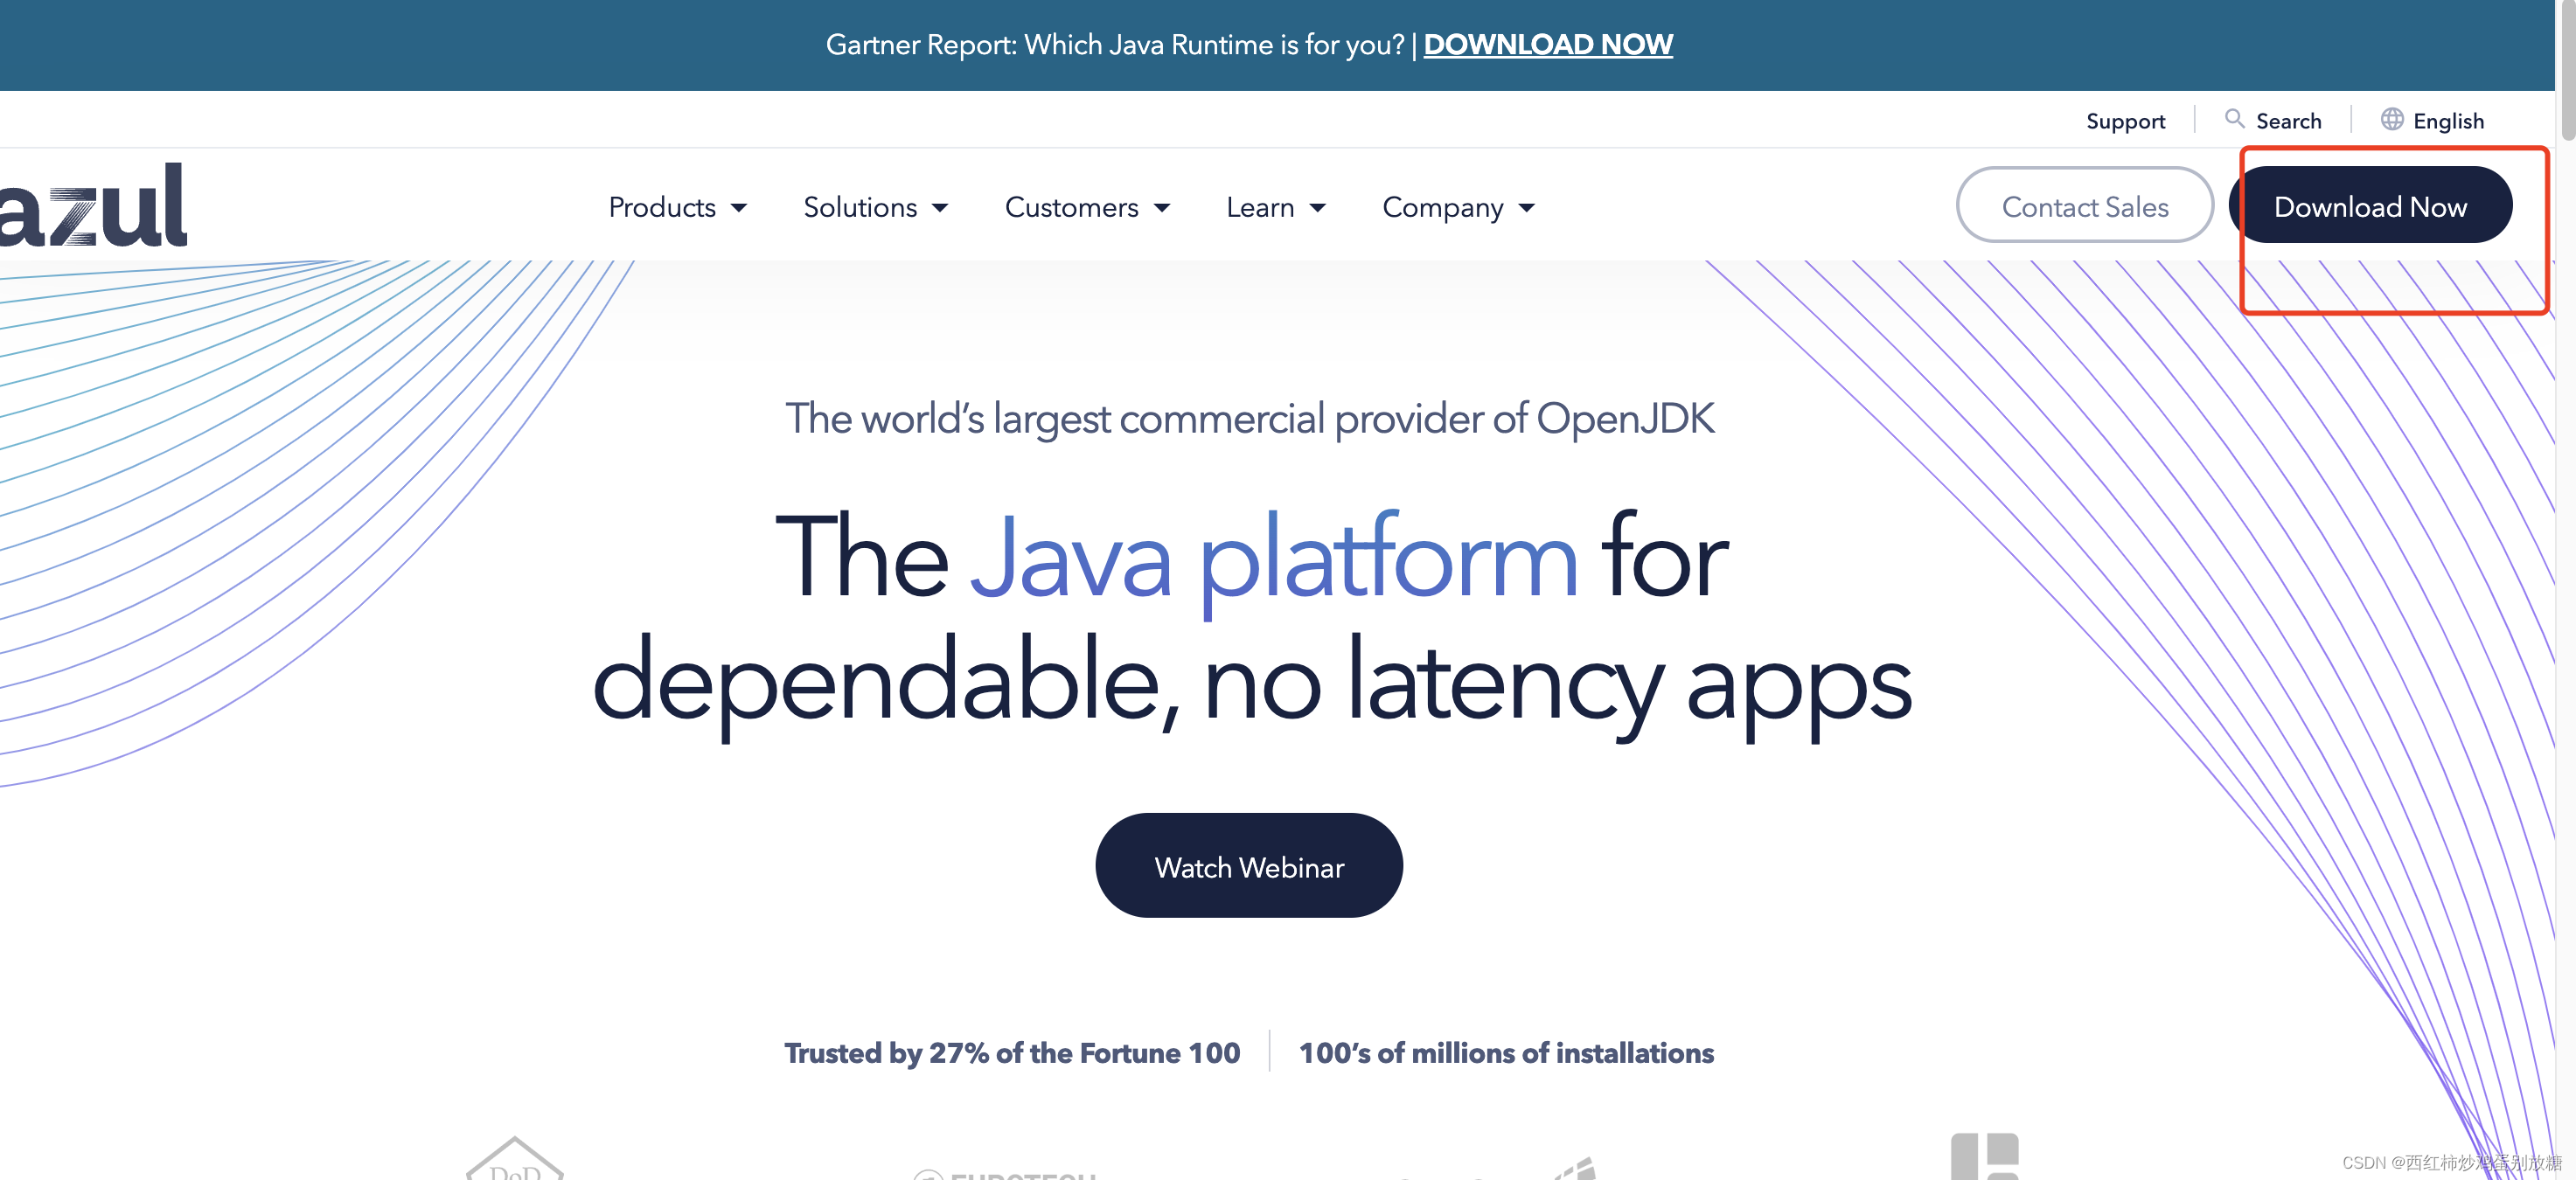
Task: Click the Contact Sales button
Action: click(x=2085, y=205)
